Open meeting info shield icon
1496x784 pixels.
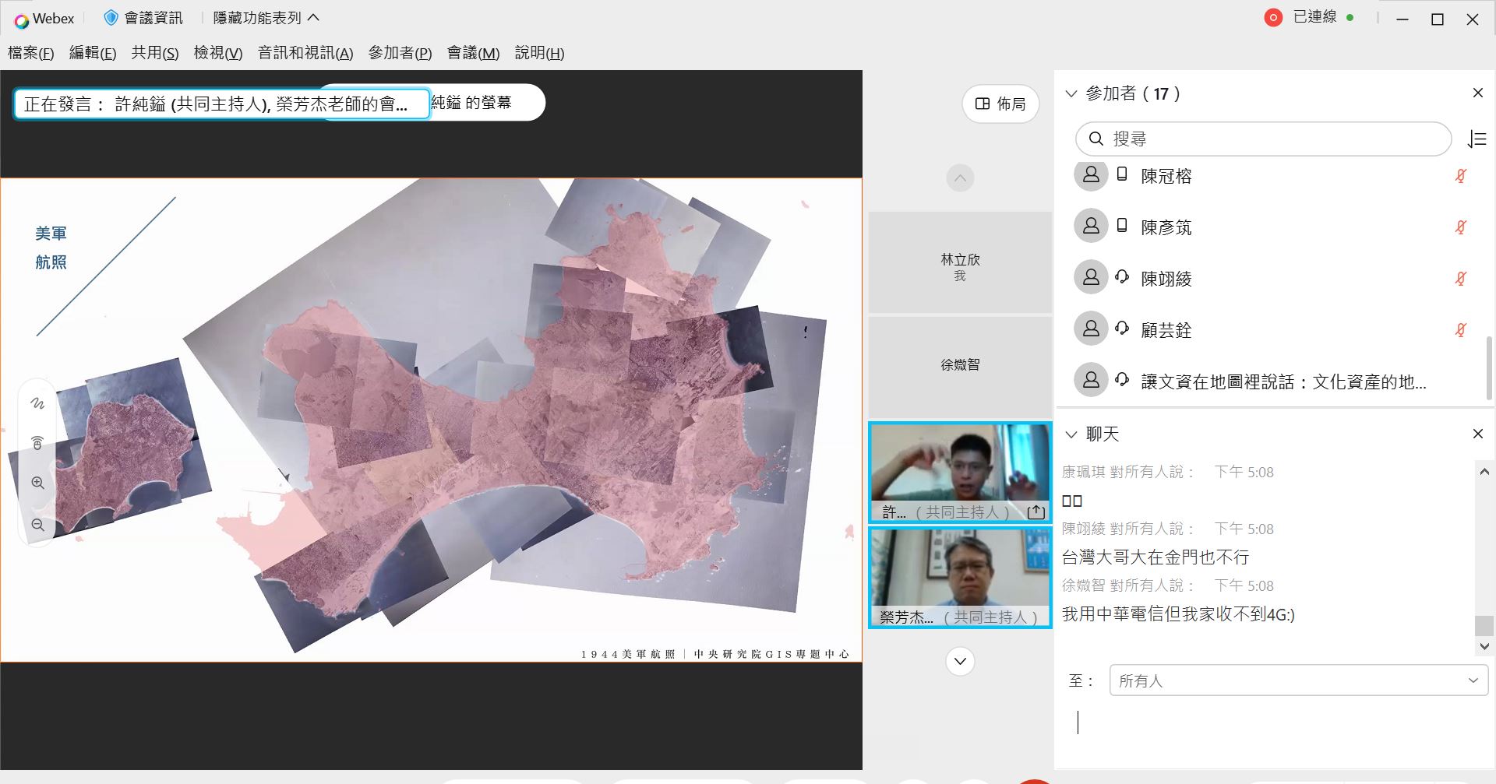(111, 18)
